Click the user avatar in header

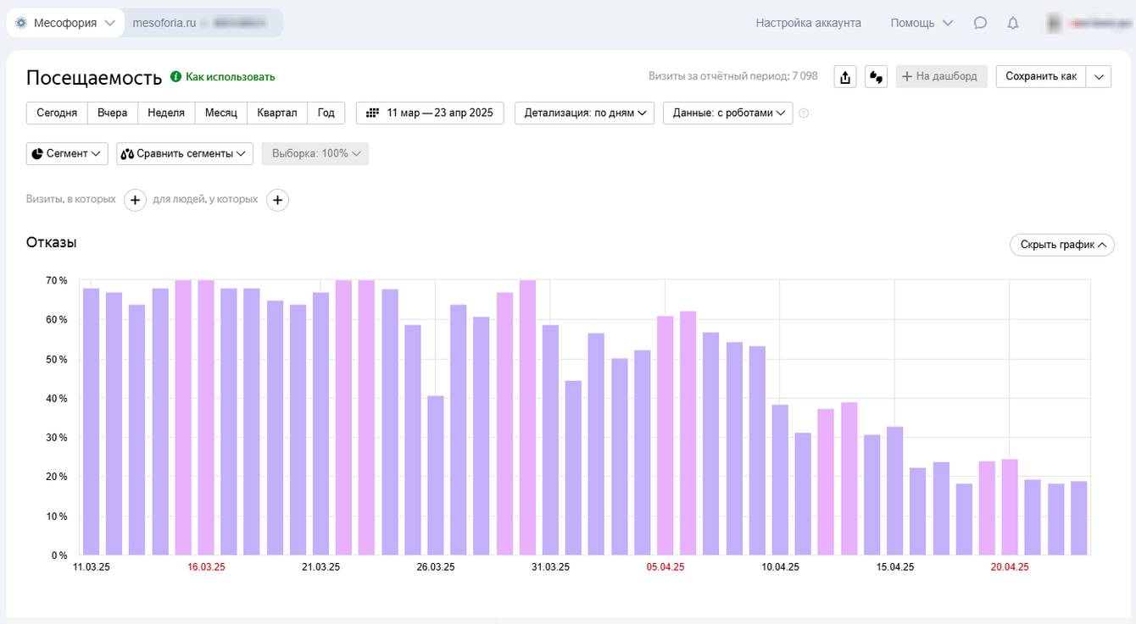[1055, 23]
